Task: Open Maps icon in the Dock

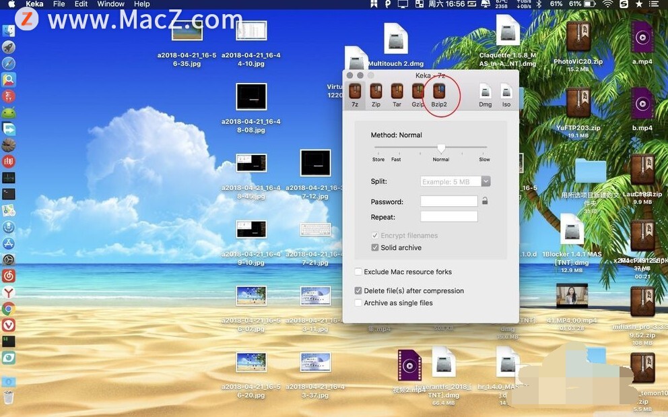Action: point(9,210)
